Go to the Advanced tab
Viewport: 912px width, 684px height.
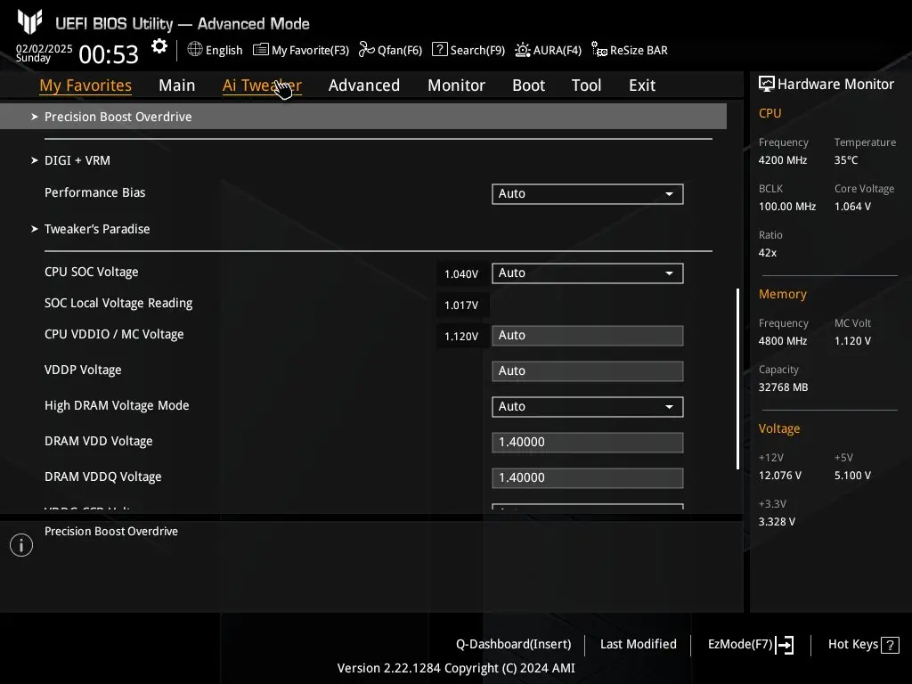(x=364, y=85)
